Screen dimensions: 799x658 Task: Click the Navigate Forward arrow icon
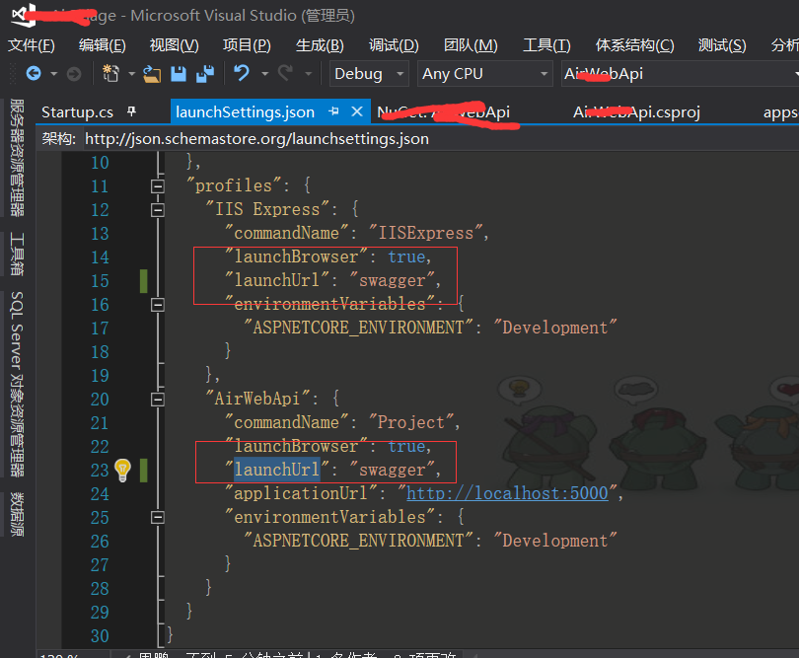(x=74, y=74)
